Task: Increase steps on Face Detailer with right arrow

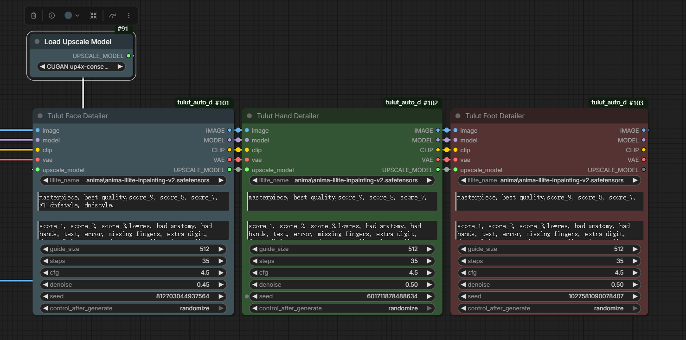Action: (221, 261)
